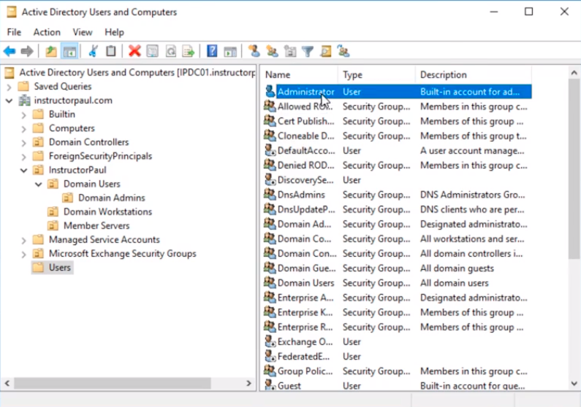Click the Up one level folder icon
581x407 pixels.
50,51
